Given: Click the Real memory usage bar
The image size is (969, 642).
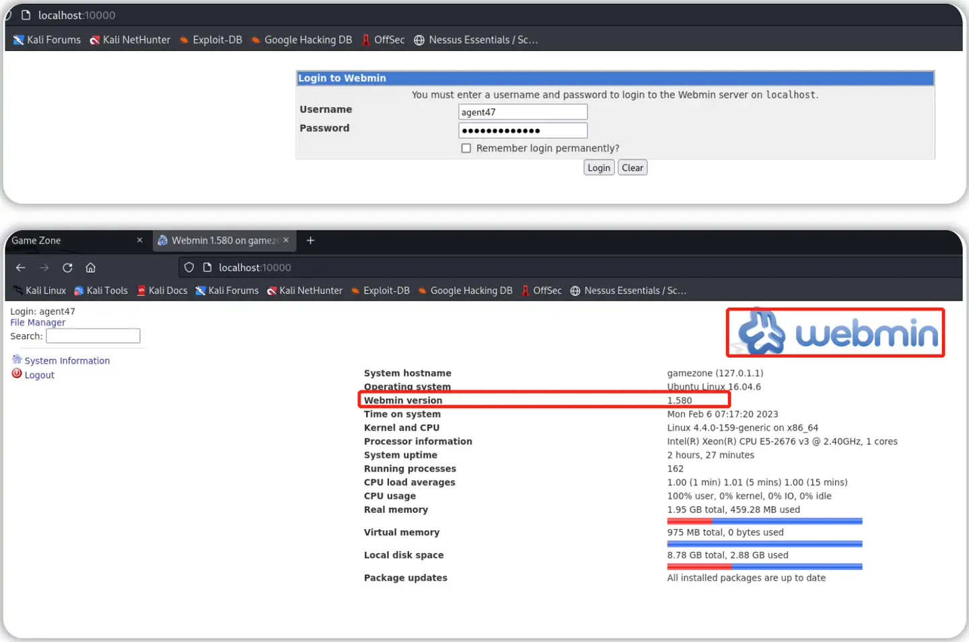Looking at the screenshot, I should click(764, 521).
